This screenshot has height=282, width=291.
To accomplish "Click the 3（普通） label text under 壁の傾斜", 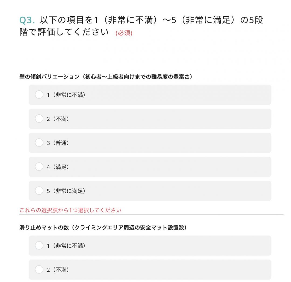I will [x=58, y=143].
